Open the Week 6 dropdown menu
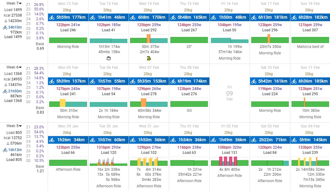Screen dimensions: 330x191 pos(20,68)
